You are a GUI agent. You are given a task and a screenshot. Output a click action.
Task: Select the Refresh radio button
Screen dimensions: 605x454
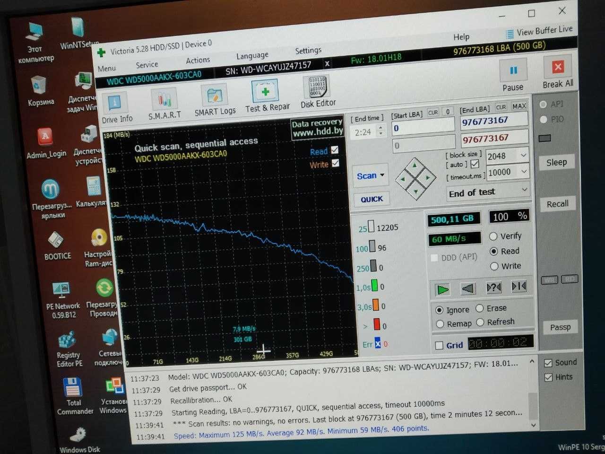(480, 322)
